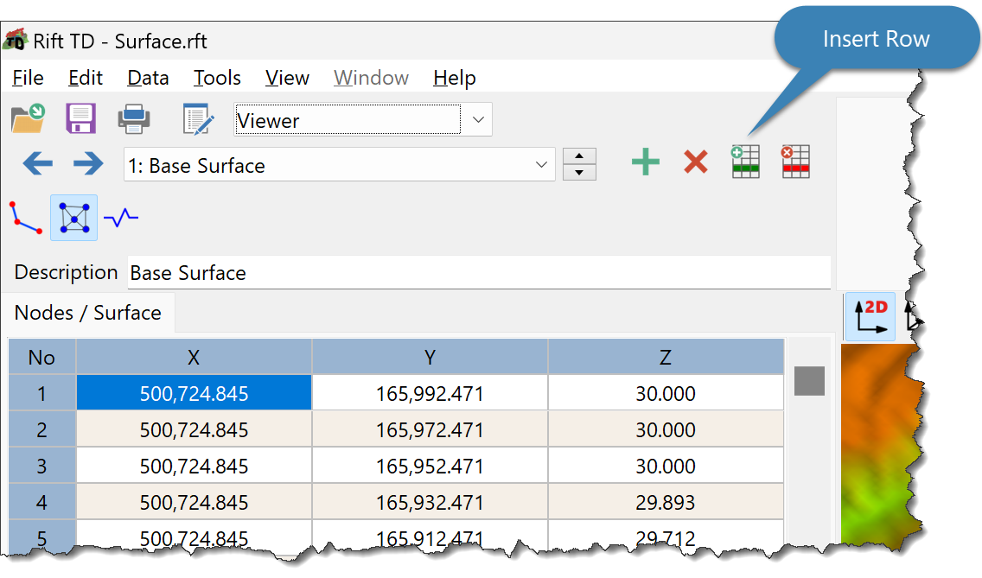Screen dimensions: 982x578
Task: Toggle the surface mesh mode icon
Action: [x=73, y=218]
